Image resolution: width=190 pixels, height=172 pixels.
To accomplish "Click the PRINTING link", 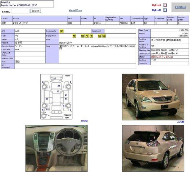I will (x=180, y=7).
